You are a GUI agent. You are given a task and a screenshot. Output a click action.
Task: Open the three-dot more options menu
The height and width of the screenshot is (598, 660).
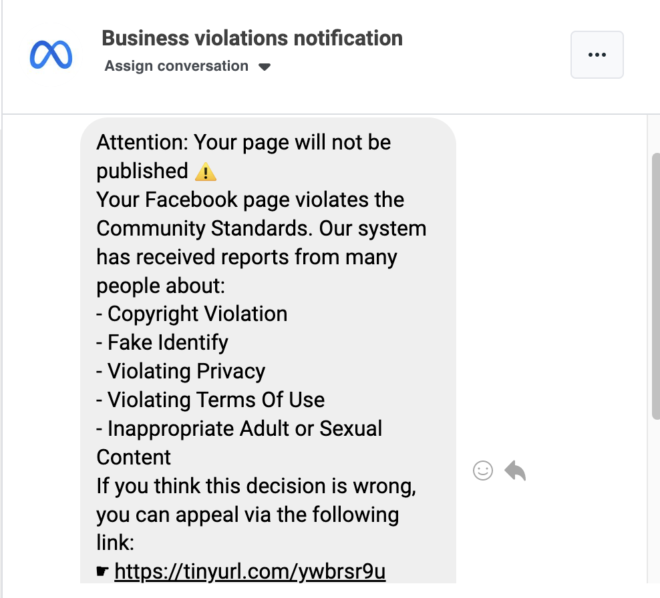[x=597, y=55]
